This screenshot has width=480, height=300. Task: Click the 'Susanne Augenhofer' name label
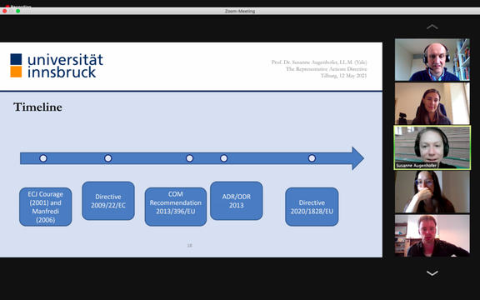click(x=416, y=166)
